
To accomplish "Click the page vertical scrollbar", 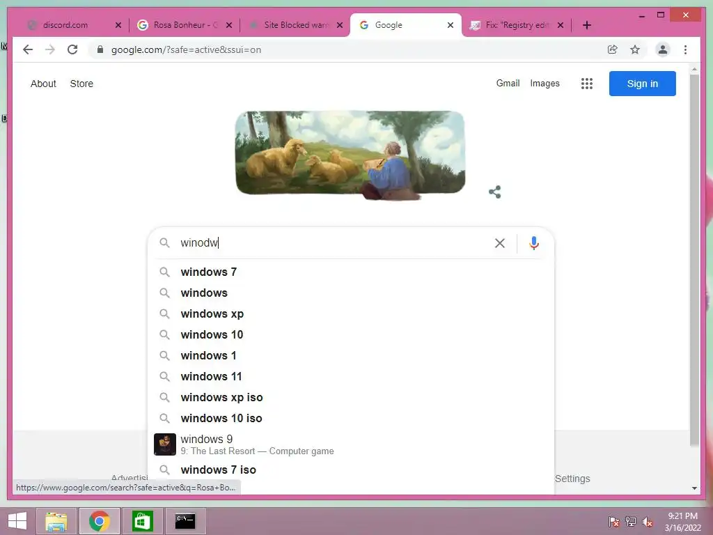I will click(x=694, y=259).
